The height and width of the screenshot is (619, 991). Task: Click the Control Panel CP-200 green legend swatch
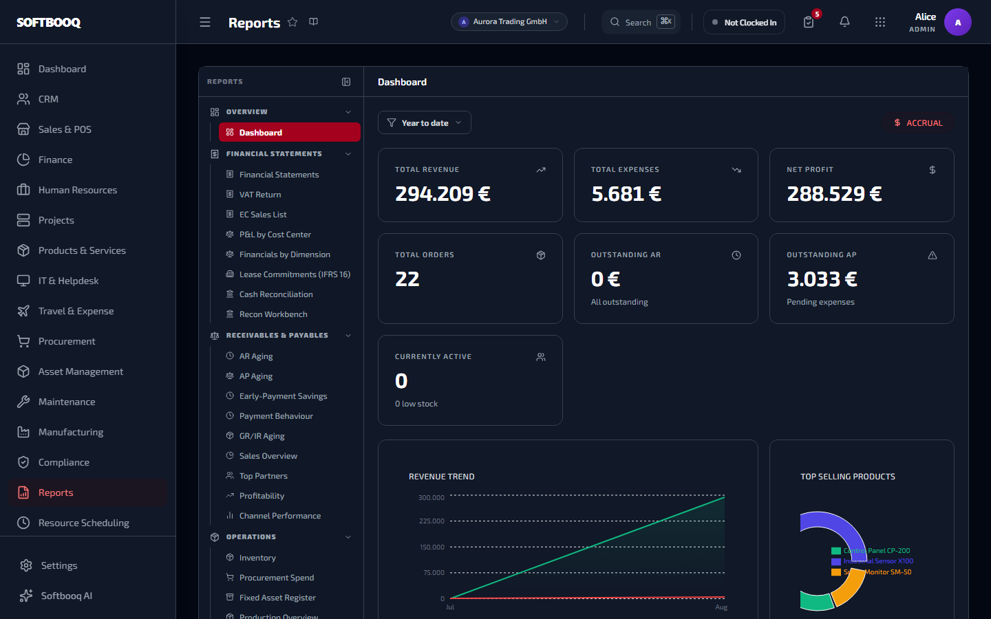coord(836,551)
